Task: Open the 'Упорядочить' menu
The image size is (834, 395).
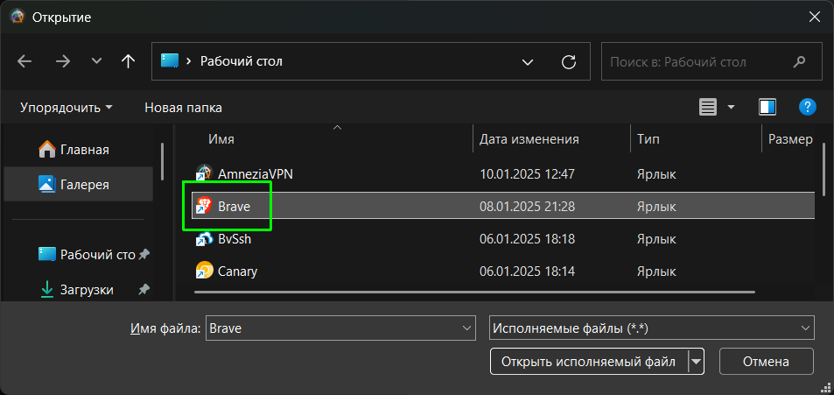Action: click(x=67, y=108)
